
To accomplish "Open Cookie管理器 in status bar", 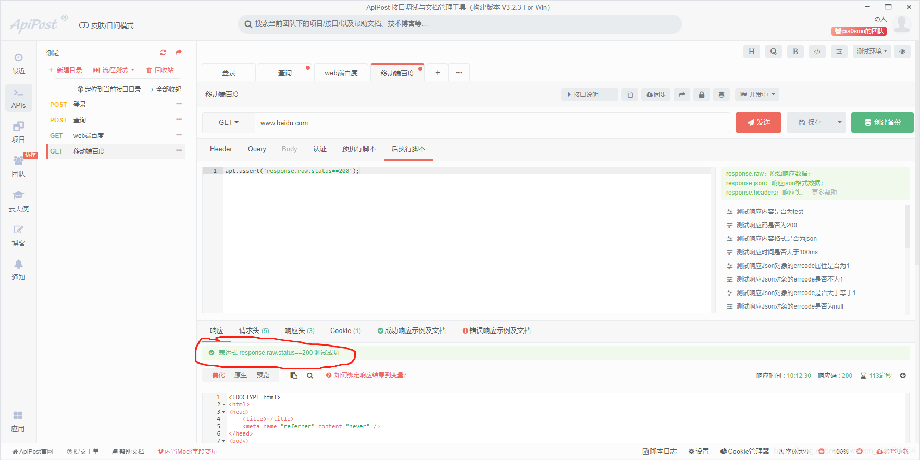I will click(744, 452).
